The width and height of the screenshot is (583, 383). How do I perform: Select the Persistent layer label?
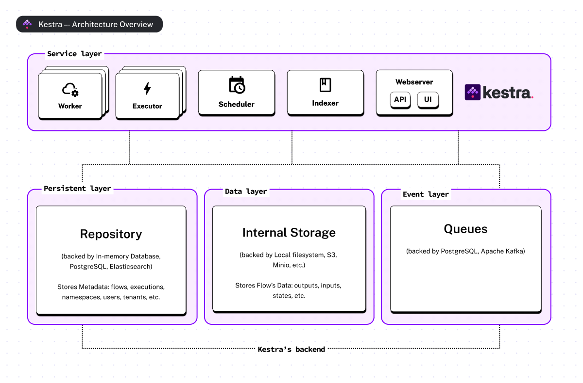pyautogui.click(x=77, y=189)
